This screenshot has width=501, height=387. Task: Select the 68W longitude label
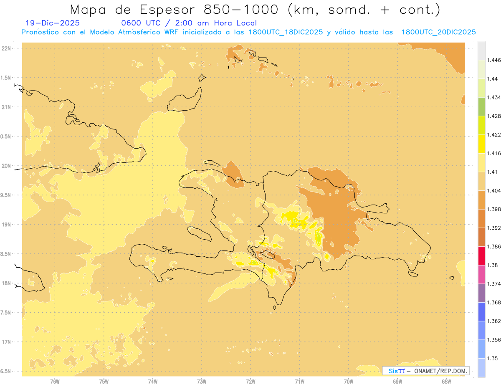tap(446, 382)
